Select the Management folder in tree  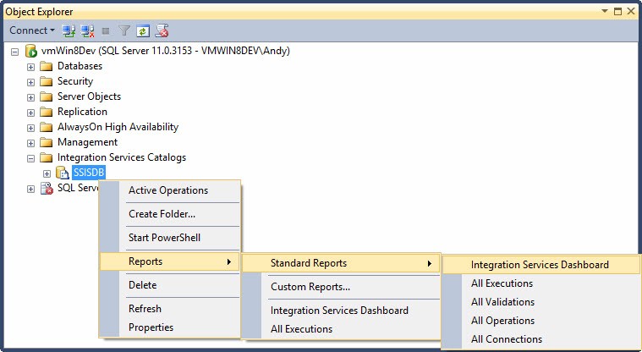coord(87,142)
